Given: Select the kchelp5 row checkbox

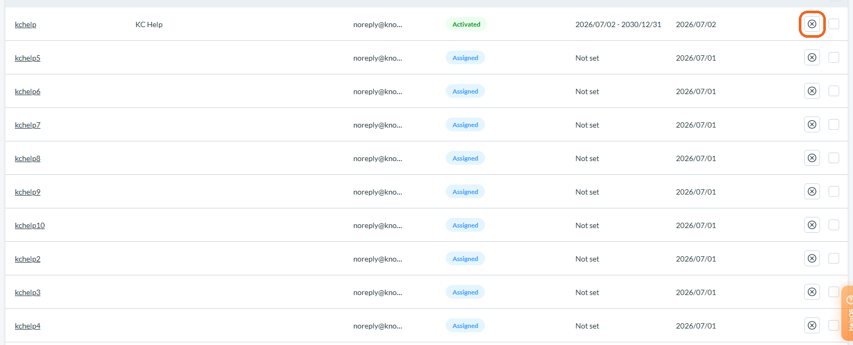Looking at the screenshot, I should tap(834, 57).
